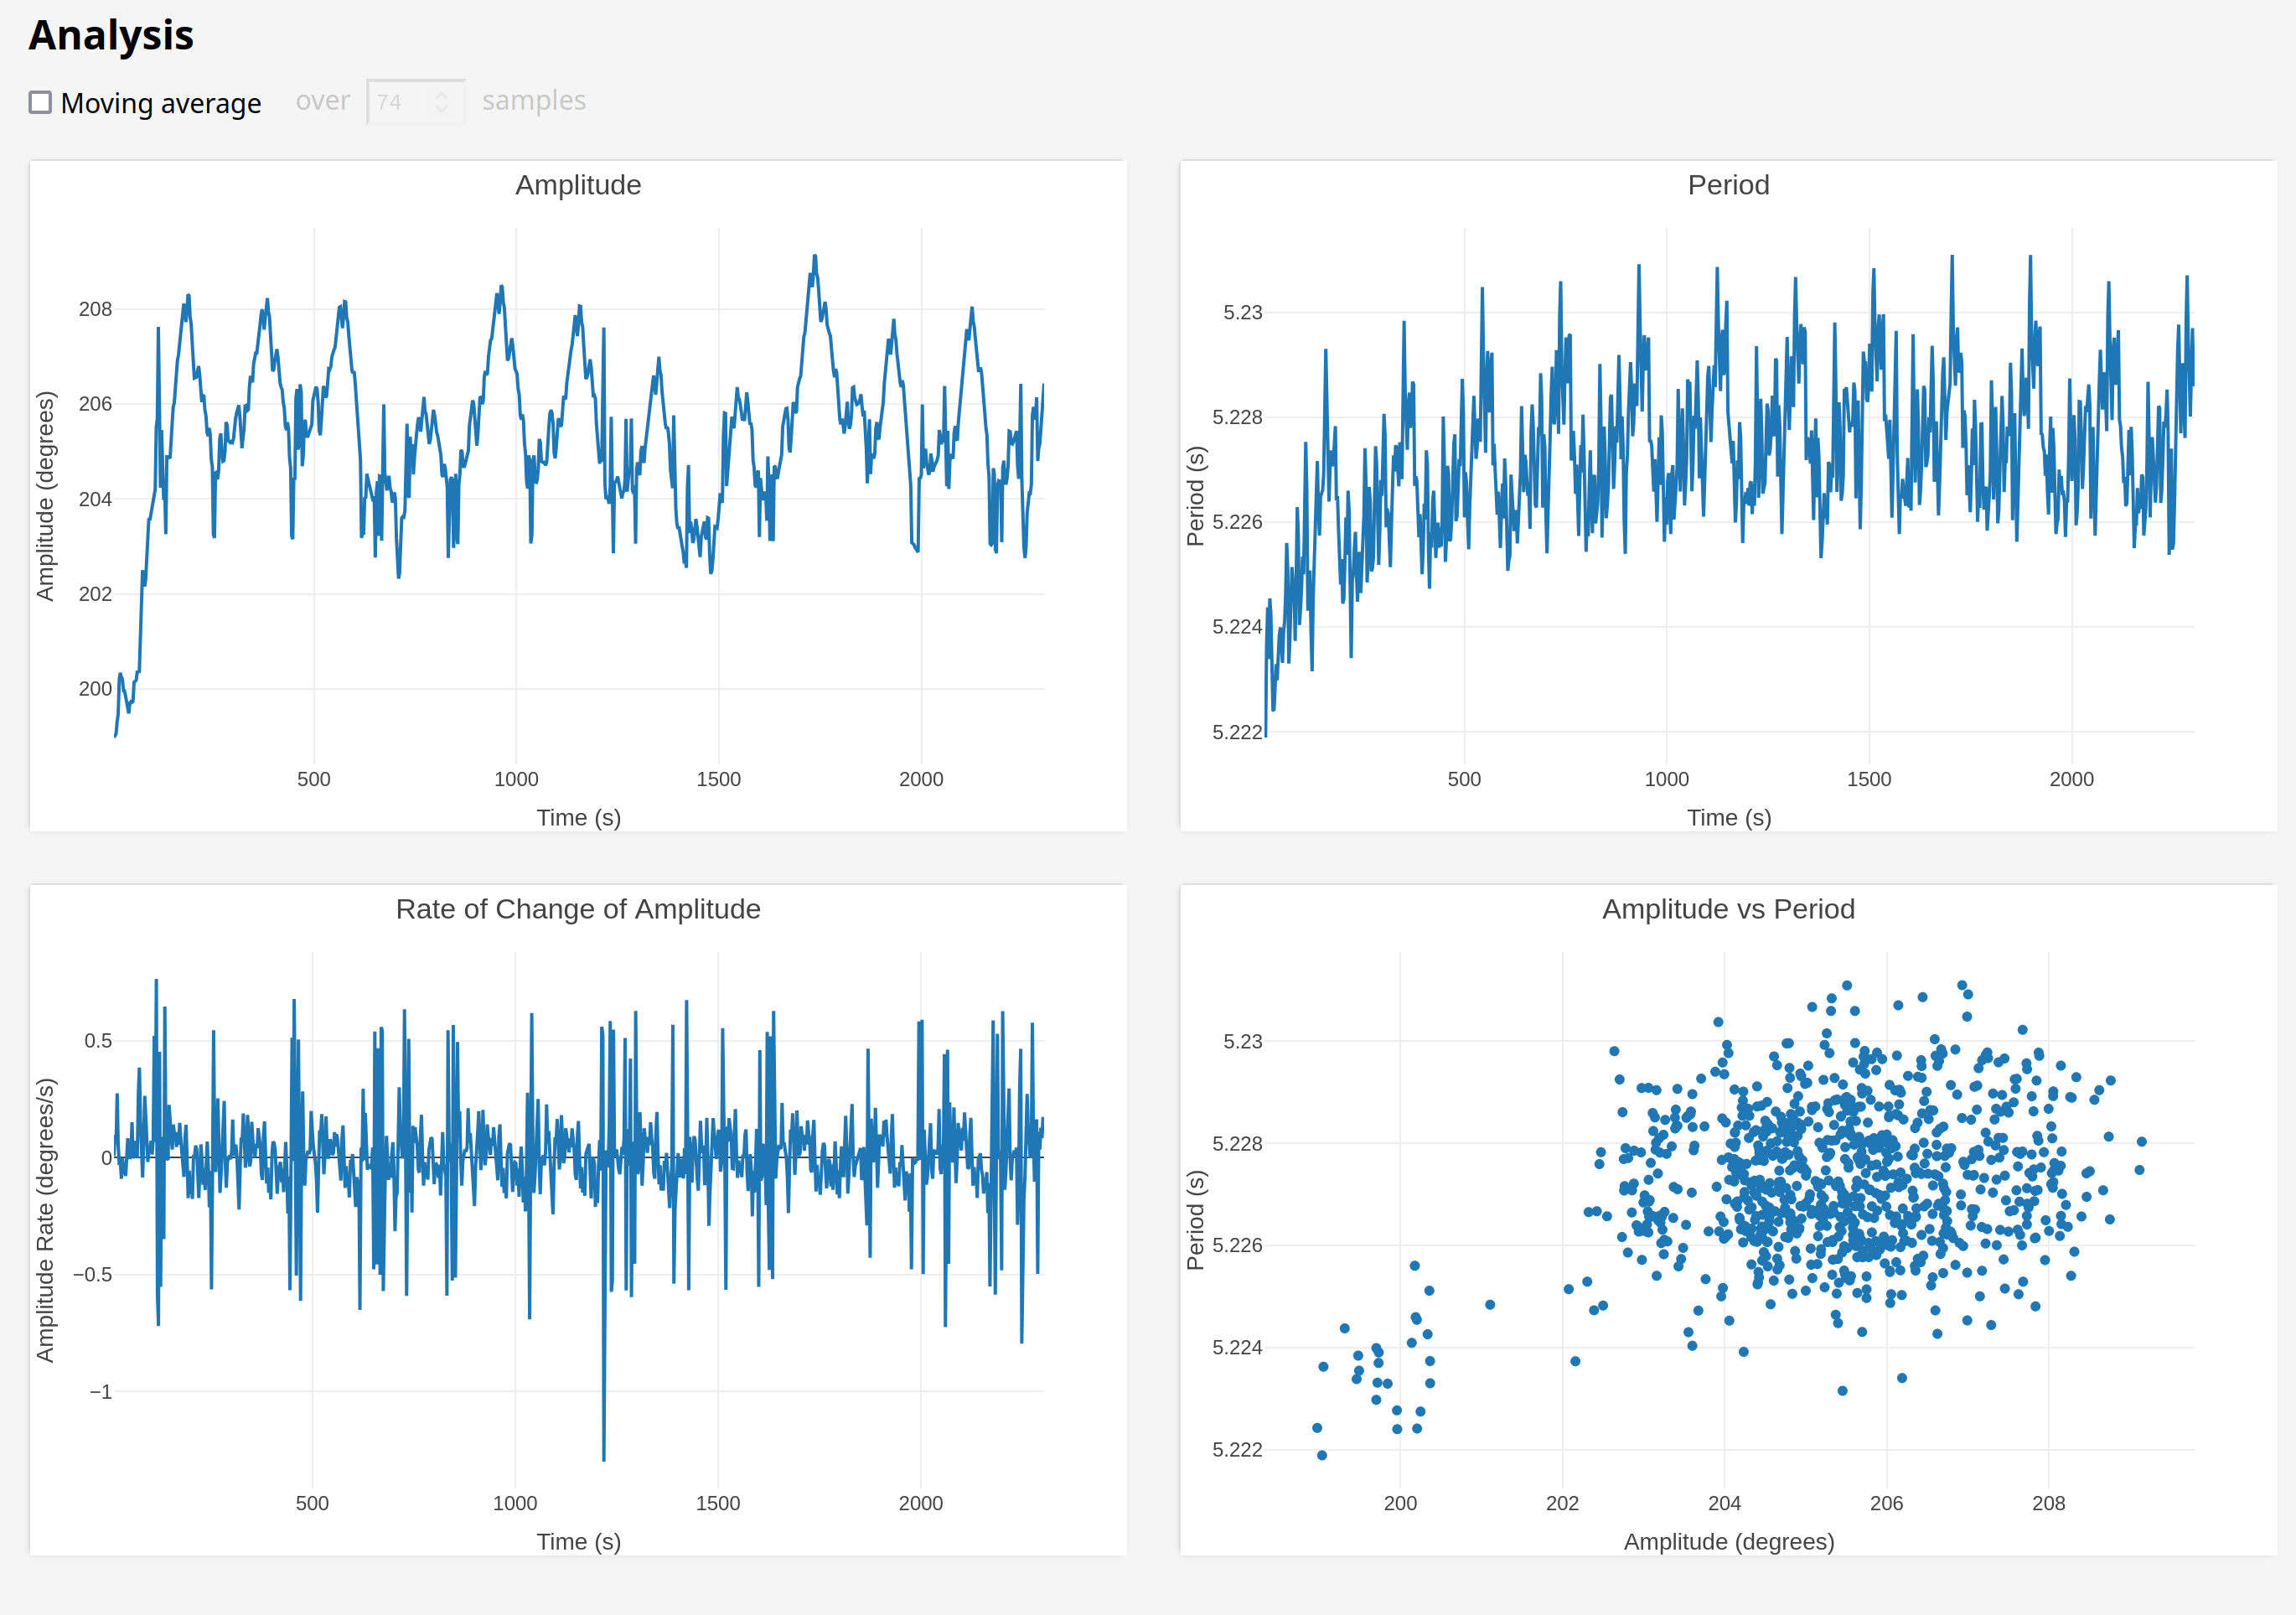
Task: Click the 'samples' label beside the number field
Action: [x=534, y=101]
